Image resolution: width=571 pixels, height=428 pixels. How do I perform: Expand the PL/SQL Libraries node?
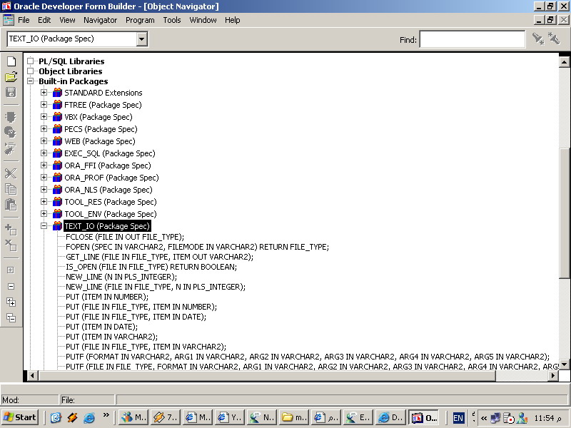pyautogui.click(x=31, y=61)
